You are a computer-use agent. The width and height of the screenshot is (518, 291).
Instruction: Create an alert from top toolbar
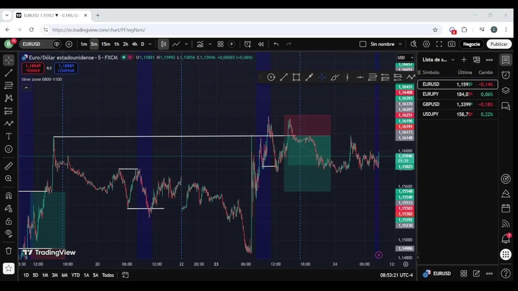pos(248,44)
